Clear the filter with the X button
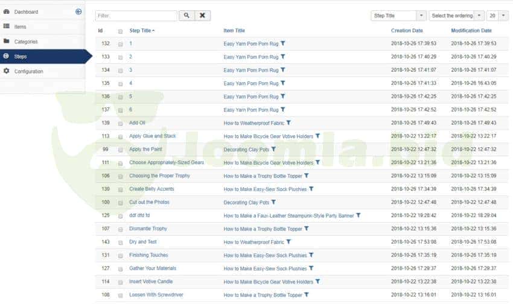Viewport: 513px width, 304px height. [203, 16]
